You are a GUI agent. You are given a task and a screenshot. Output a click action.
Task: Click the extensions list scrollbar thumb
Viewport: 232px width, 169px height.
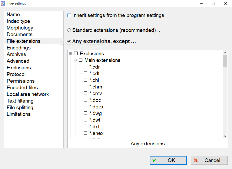(x=225, y=61)
